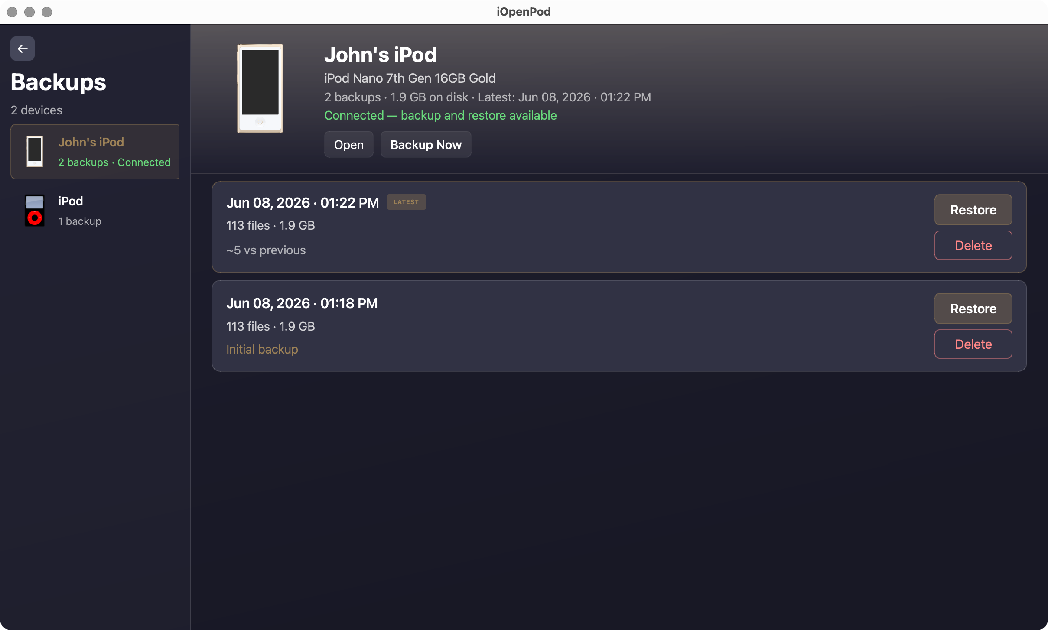
Task: Click the '2 devices' count text
Action: tap(36, 110)
